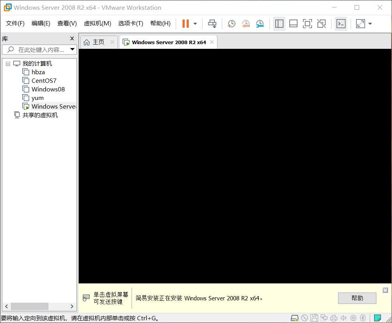
Task: Click the library horizontal scrollbar thumb
Action: (x=30, y=306)
